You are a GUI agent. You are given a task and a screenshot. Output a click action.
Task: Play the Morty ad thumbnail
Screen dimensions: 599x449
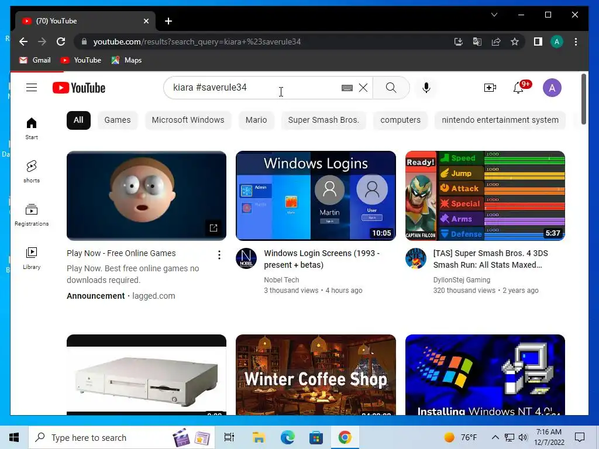146,196
